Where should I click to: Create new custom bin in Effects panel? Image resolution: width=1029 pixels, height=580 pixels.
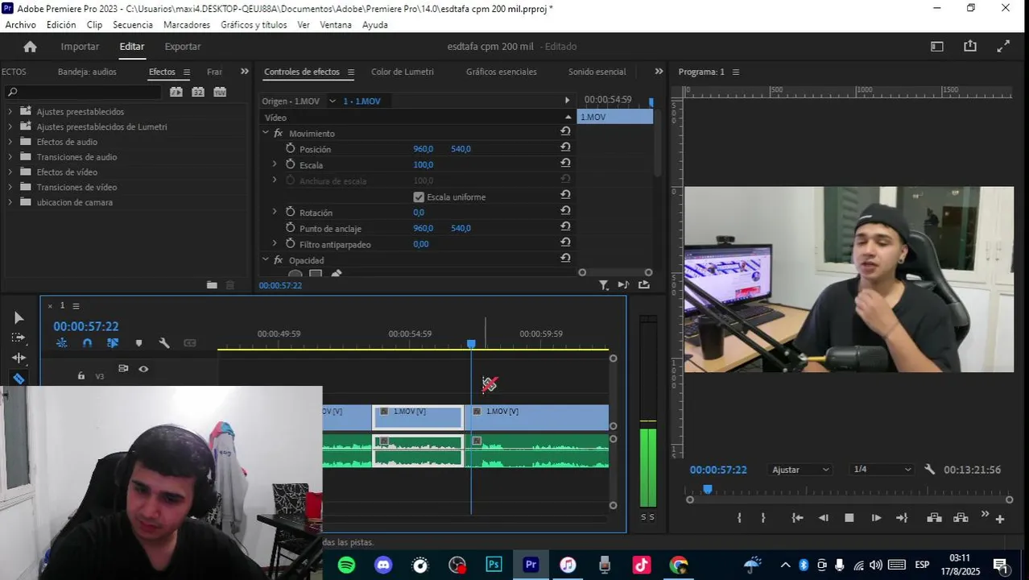pyautogui.click(x=212, y=285)
